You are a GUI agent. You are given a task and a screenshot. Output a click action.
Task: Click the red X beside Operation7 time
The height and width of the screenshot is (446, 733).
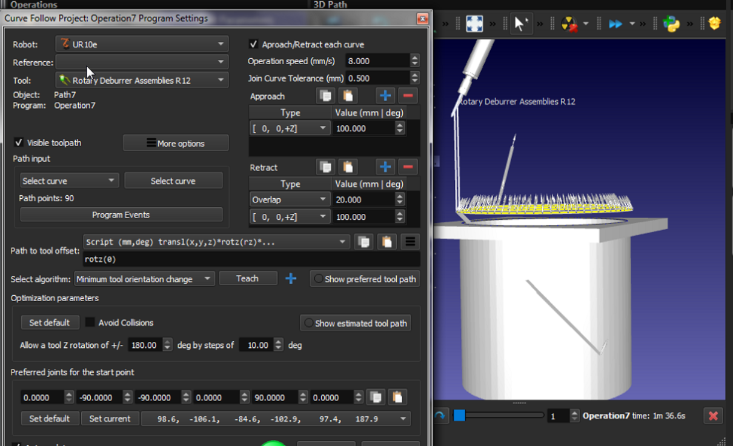tap(713, 416)
